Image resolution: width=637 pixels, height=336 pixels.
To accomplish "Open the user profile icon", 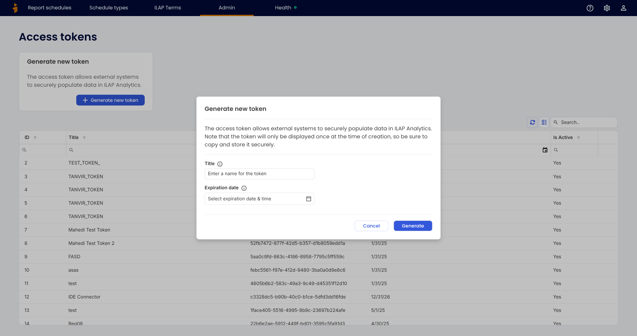I will (x=624, y=8).
